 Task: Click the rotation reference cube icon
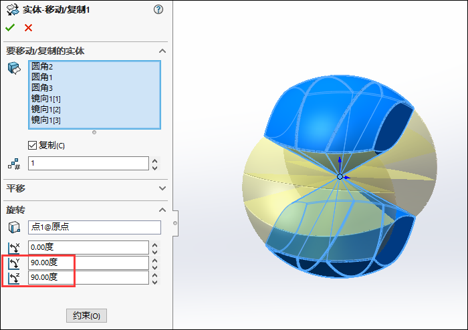(x=14, y=227)
